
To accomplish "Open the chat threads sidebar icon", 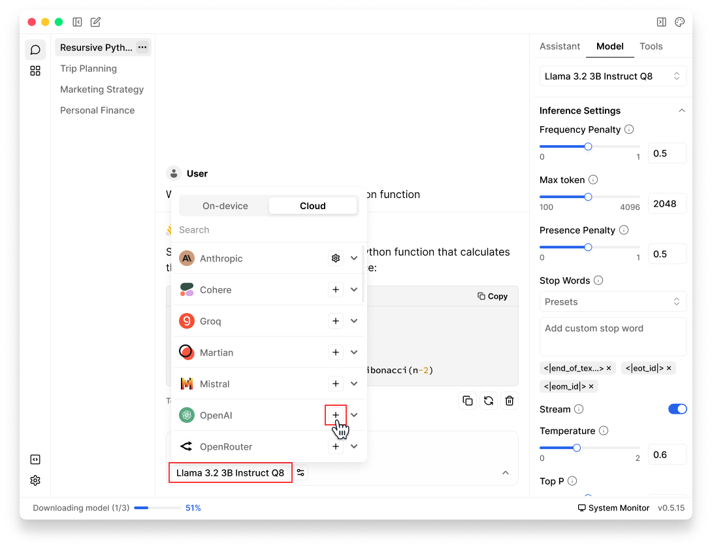I will 35,50.
